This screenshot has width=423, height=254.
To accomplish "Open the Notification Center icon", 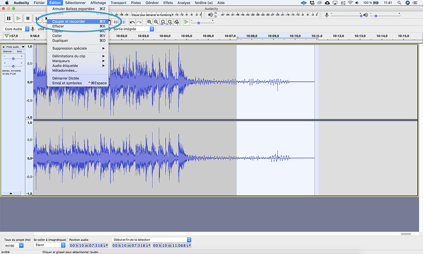I will [x=415, y=3].
